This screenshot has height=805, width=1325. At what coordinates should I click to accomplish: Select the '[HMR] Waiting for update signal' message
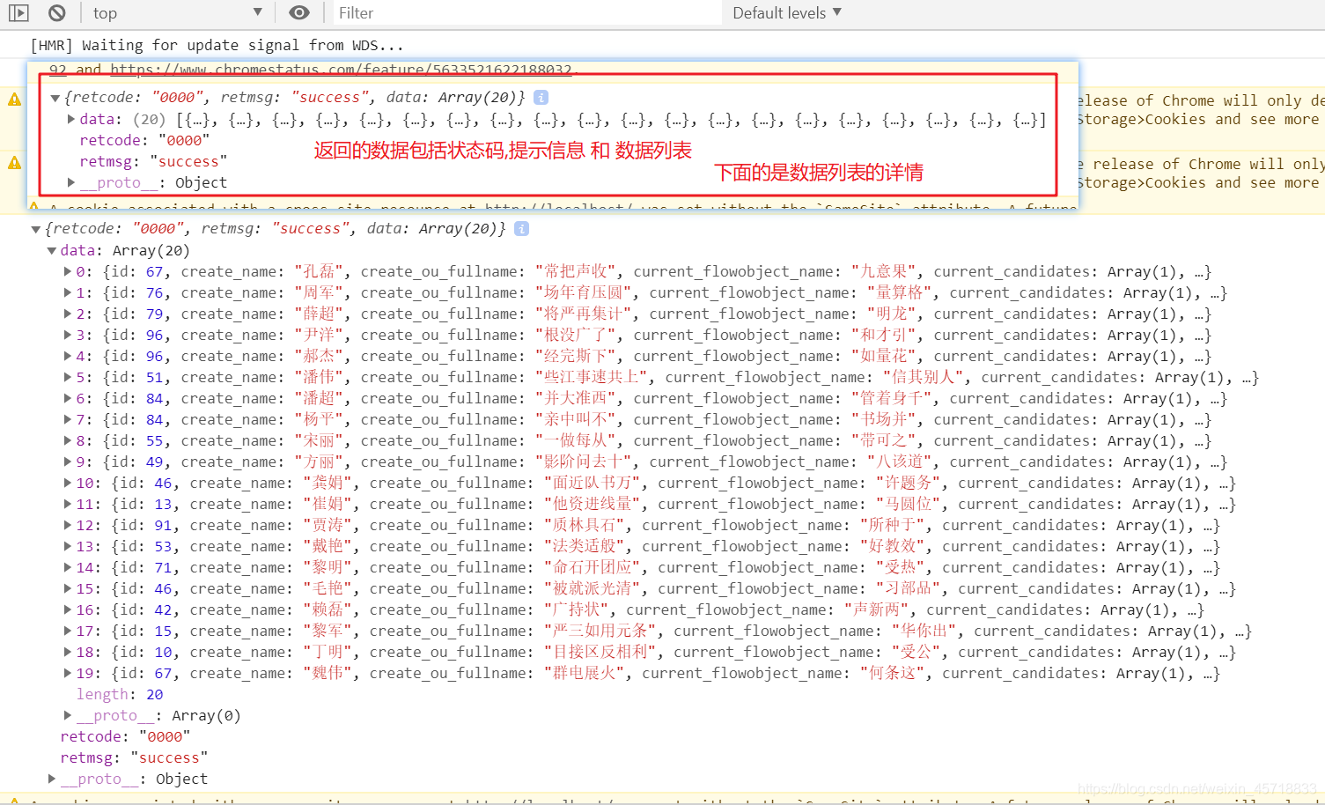(x=217, y=45)
